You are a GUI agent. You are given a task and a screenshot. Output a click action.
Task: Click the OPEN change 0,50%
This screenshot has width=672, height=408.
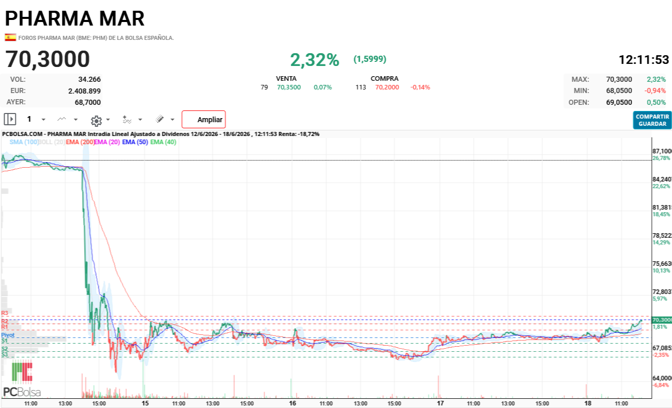[657, 102]
